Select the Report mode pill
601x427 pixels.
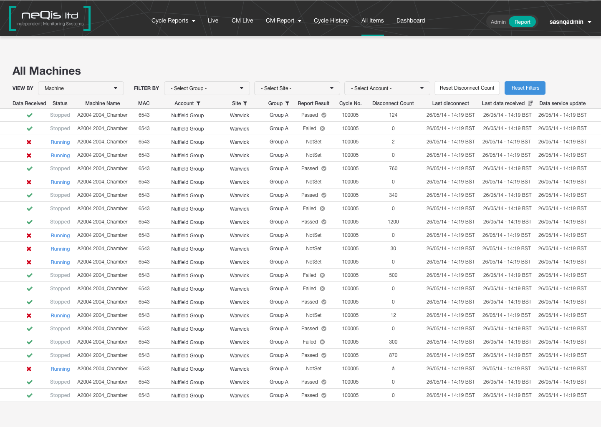[522, 21]
